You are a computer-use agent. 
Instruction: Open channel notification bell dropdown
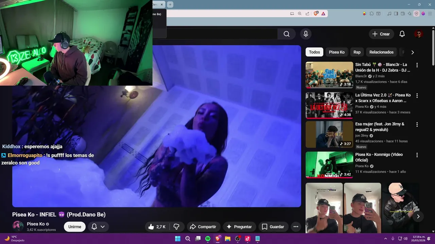98,227
